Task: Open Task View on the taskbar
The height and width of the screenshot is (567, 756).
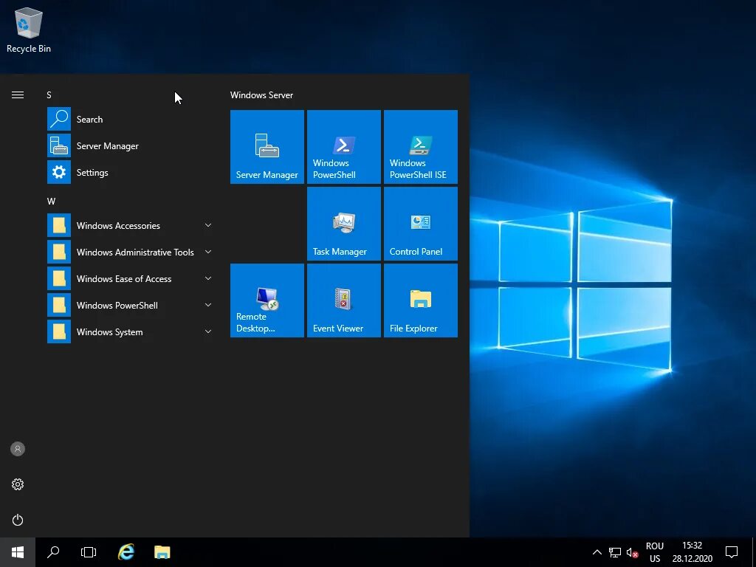Action: (89, 552)
